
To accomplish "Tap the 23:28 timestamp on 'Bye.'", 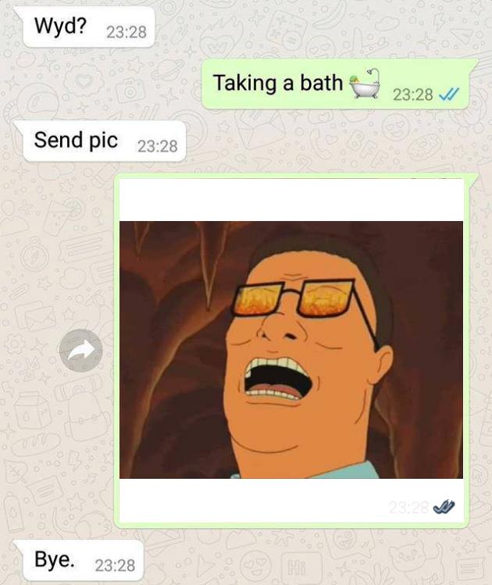I will (x=115, y=565).
